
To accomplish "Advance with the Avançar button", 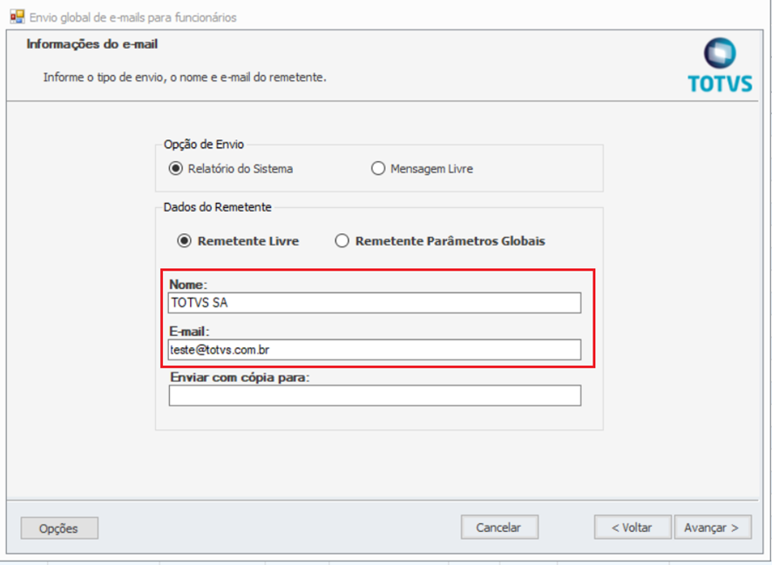I will click(x=713, y=528).
